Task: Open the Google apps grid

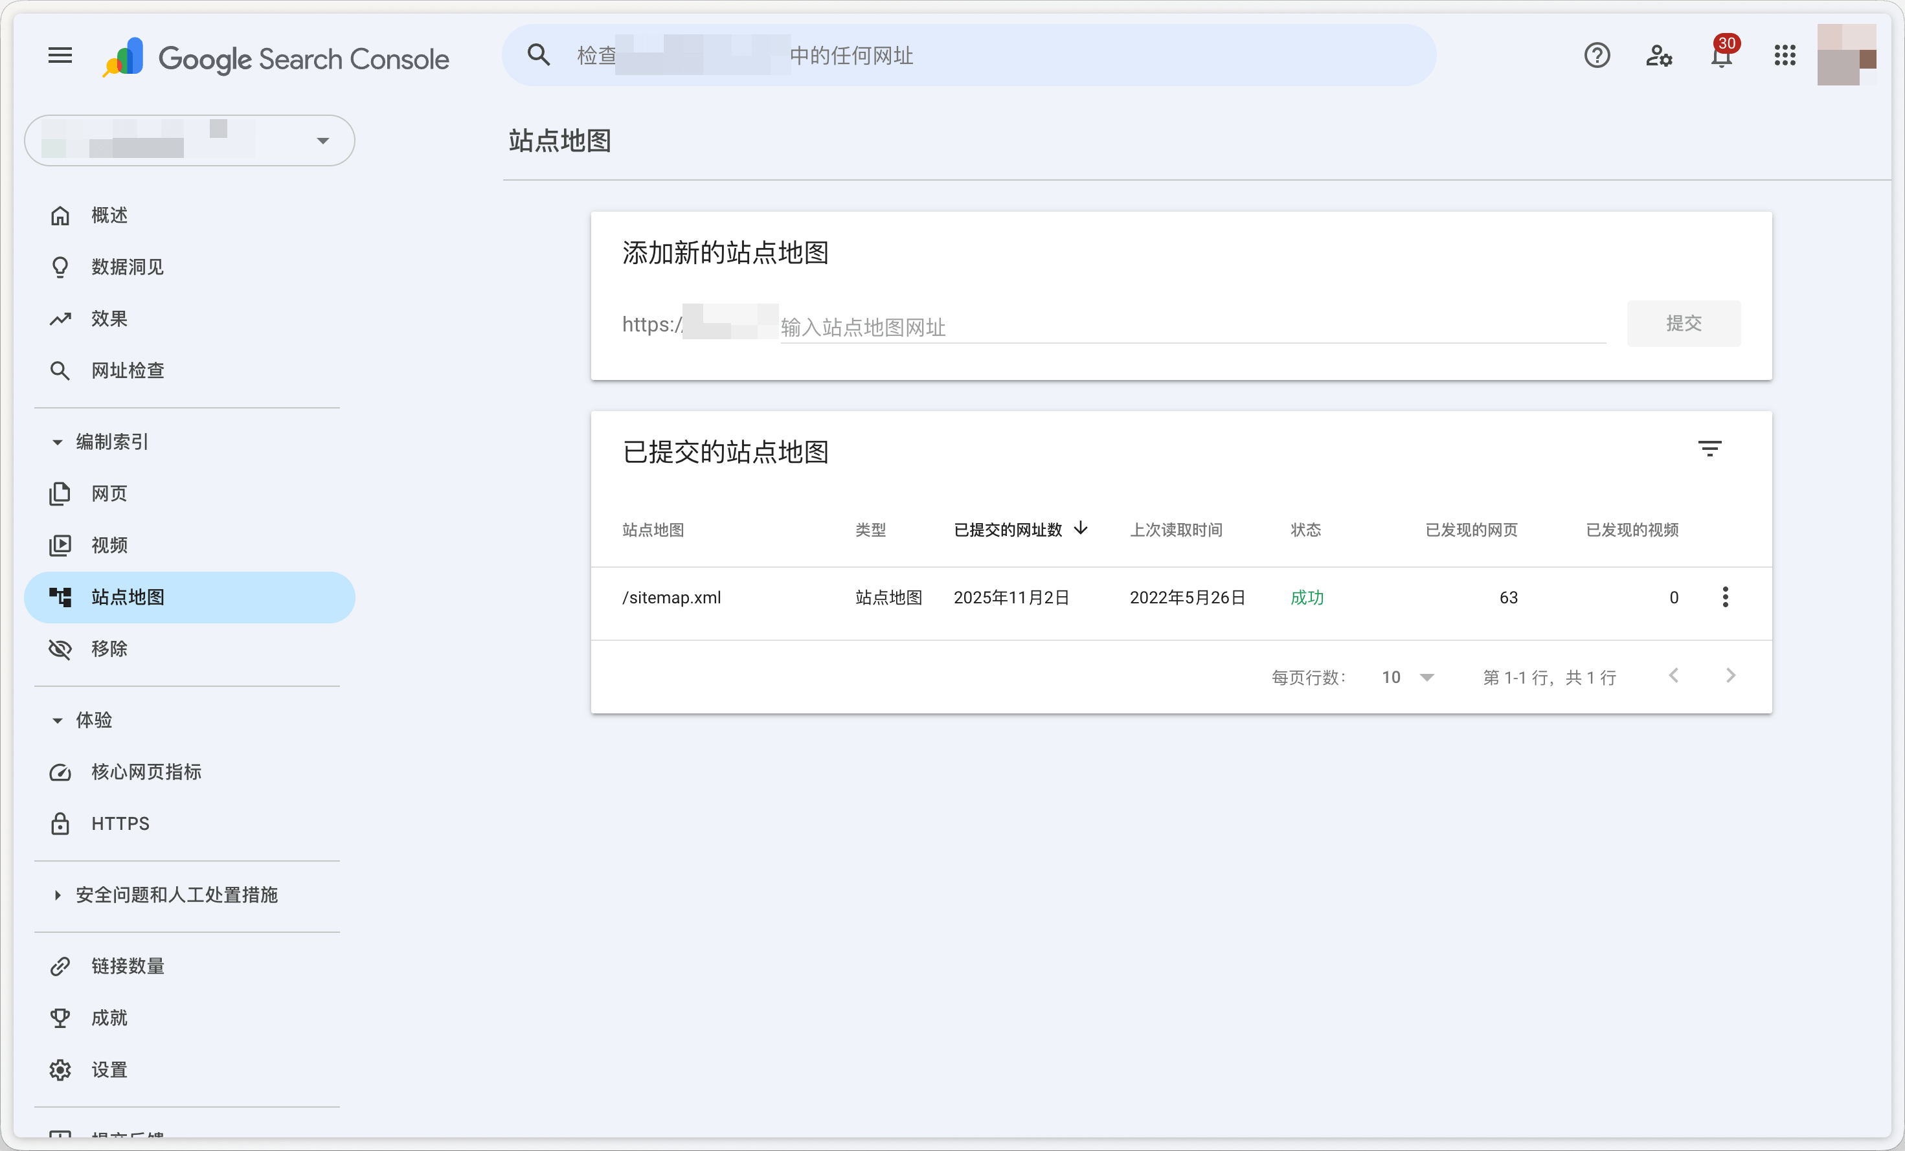Action: point(1785,56)
